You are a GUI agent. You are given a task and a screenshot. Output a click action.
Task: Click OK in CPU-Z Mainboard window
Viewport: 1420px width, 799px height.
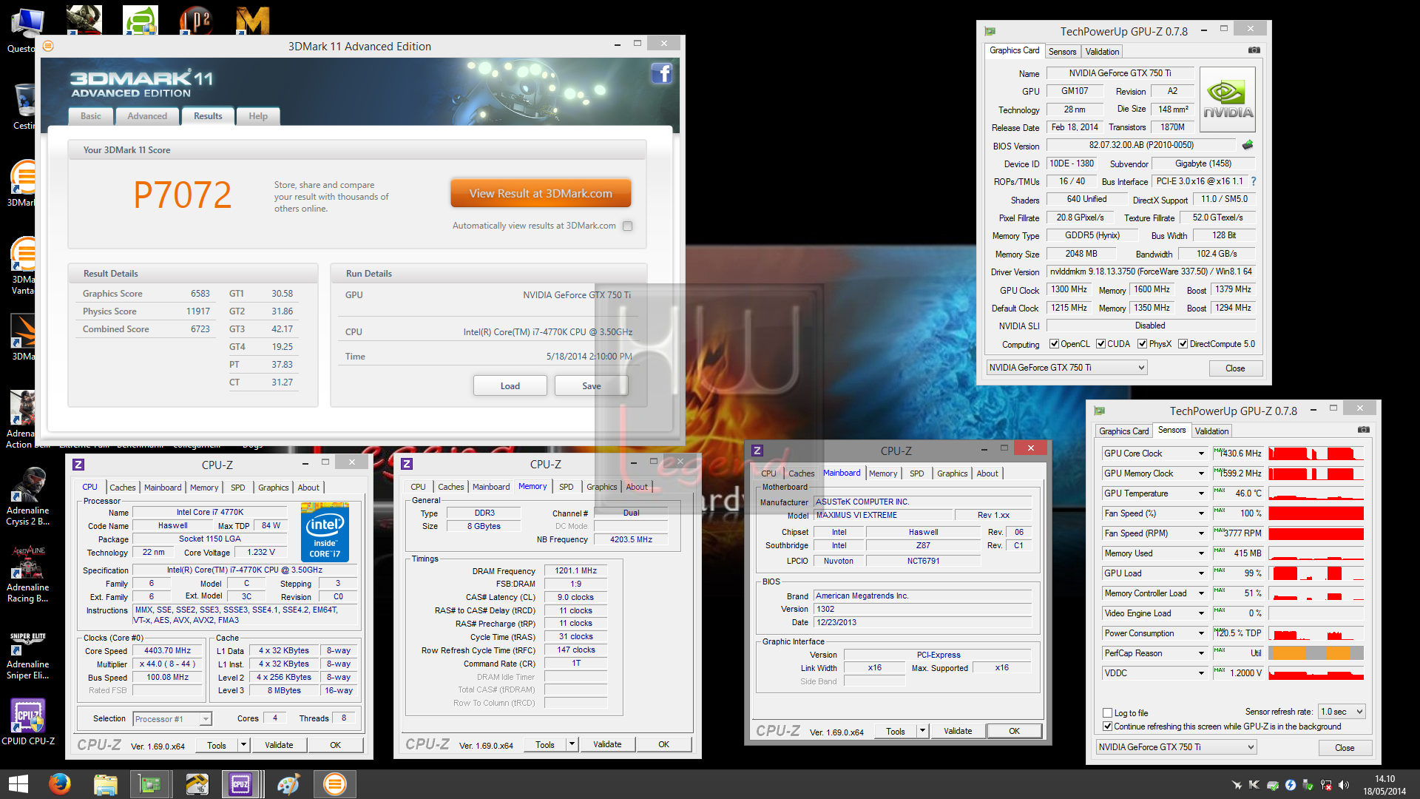tap(1015, 731)
